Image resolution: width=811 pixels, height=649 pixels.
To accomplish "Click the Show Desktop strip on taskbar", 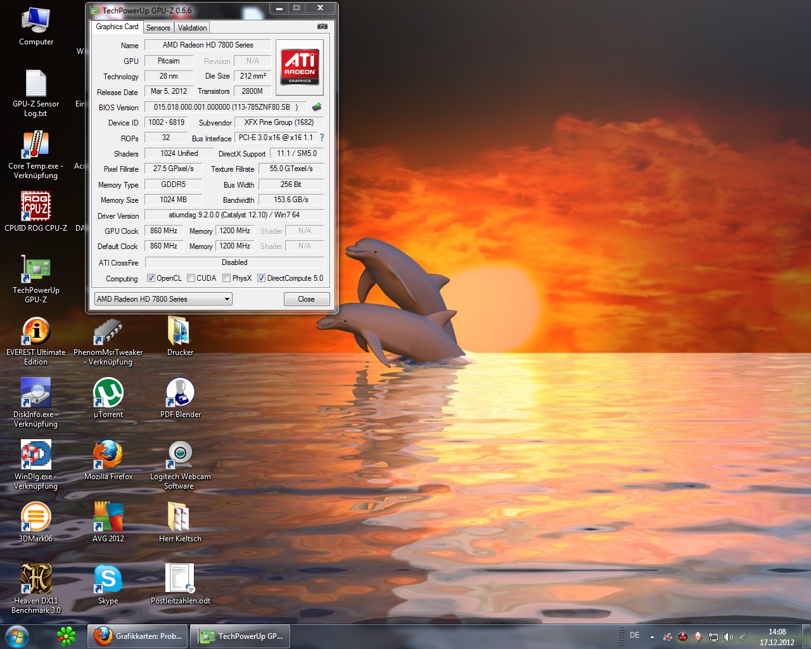I will point(806,636).
